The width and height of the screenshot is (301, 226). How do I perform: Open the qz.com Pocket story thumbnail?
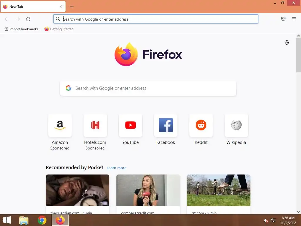click(219, 190)
